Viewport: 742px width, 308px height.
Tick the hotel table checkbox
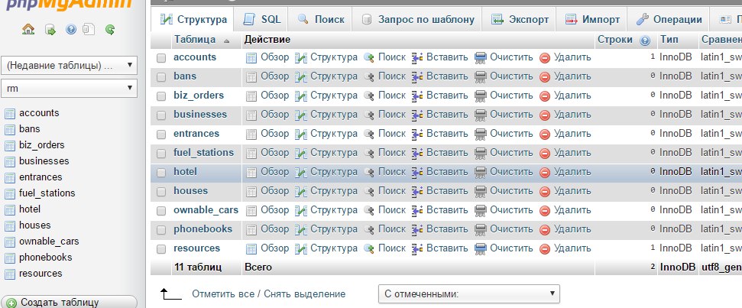click(161, 172)
